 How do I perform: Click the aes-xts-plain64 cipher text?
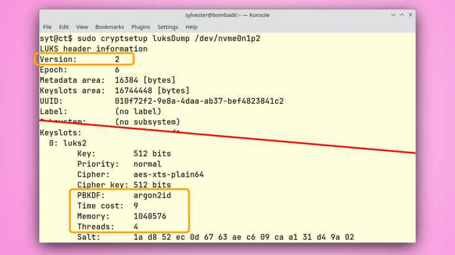click(x=169, y=175)
